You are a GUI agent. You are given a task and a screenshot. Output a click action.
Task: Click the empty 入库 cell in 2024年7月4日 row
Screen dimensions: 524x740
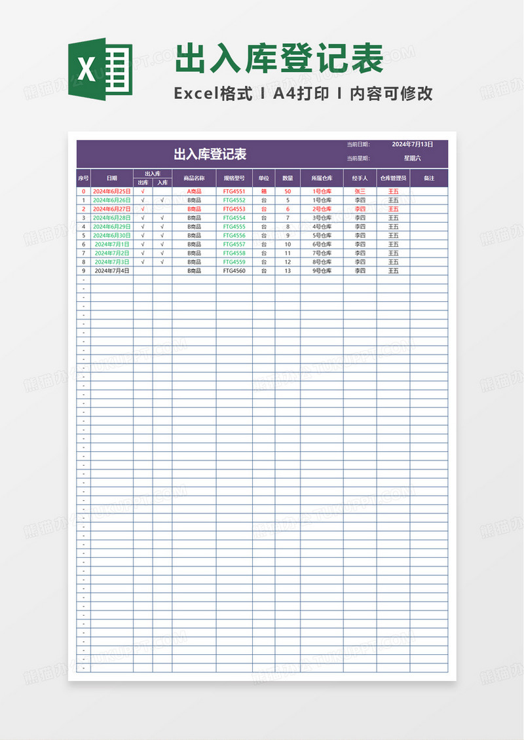click(162, 271)
